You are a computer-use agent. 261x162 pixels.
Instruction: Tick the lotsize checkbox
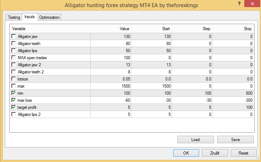tap(14, 79)
